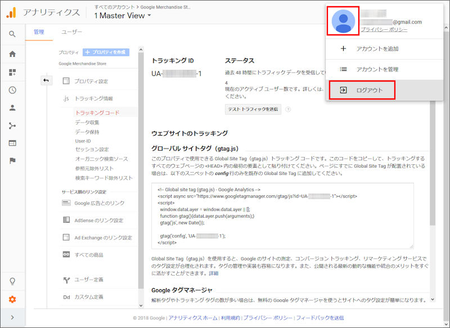450x328 pixels.
Task: Select セッション設定 submenu item
Action: 92,149
